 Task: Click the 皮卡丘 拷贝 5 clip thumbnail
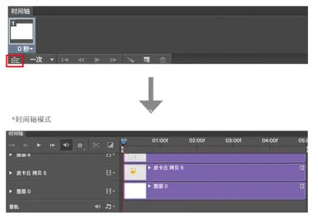click(x=135, y=172)
